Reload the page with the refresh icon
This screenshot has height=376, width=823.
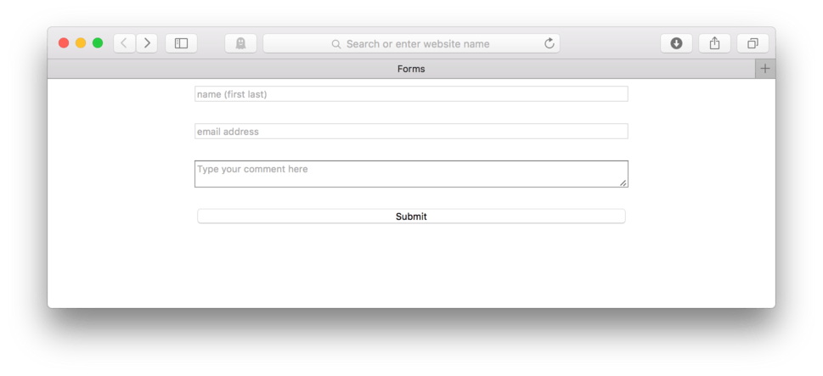550,43
